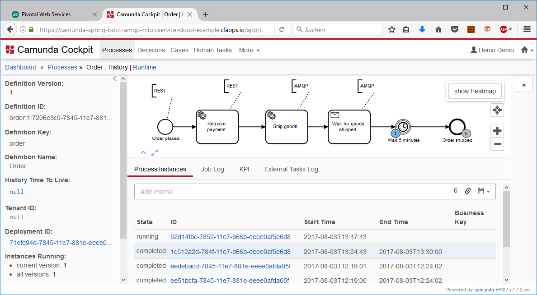The image size is (537, 295).
Task: Switch to the External Tasks Log tab
Action: pyautogui.click(x=291, y=169)
